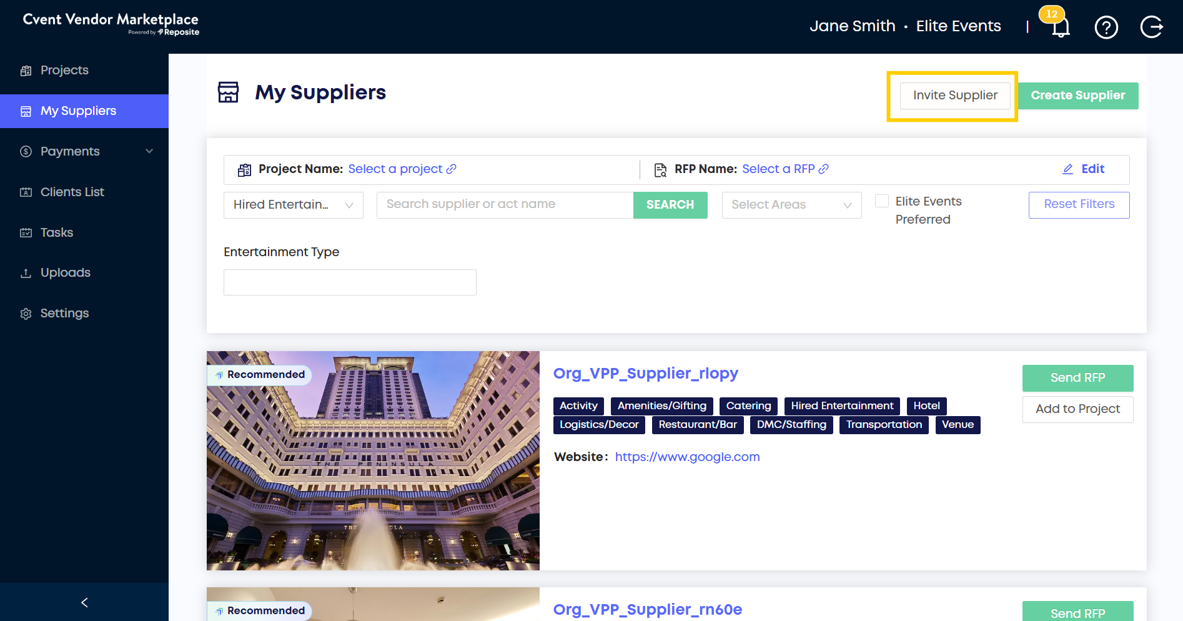Open the Select Areas dropdown
Image resolution: width=1183 pixels, height=621 pixels.
(x=791, y=205)
